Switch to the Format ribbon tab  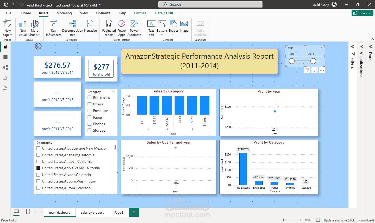point(140,13)
